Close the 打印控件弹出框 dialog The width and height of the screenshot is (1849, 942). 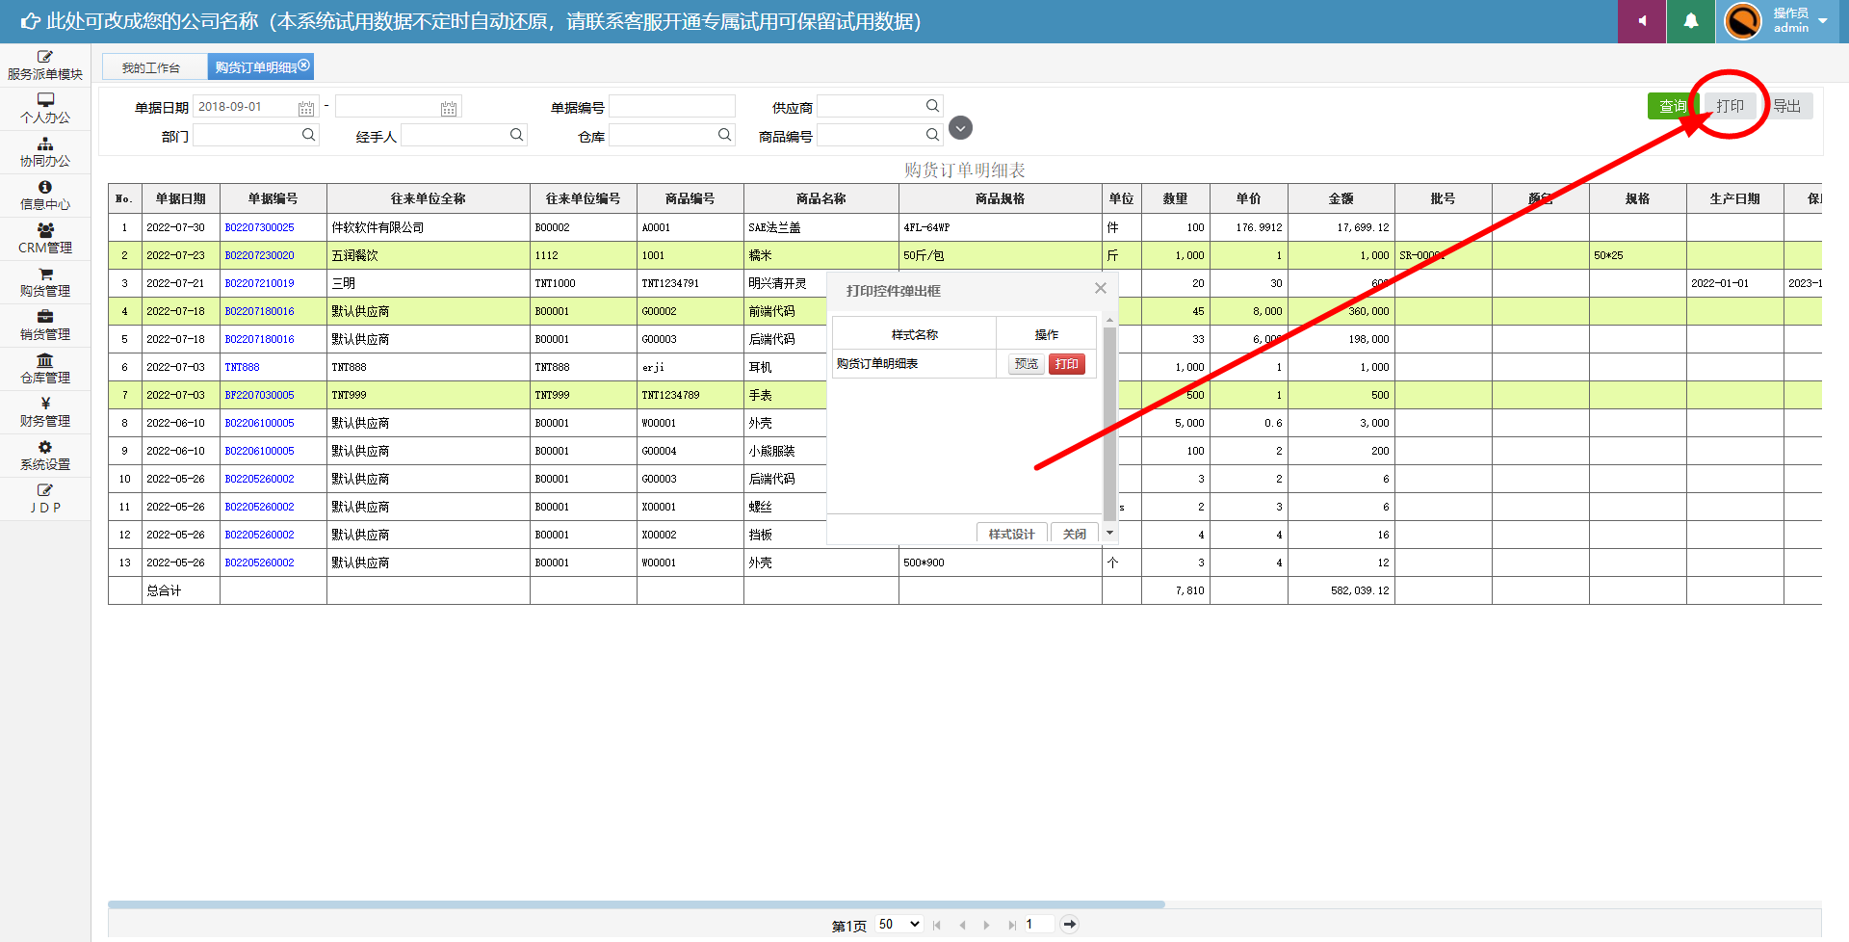click(1101, 288)
